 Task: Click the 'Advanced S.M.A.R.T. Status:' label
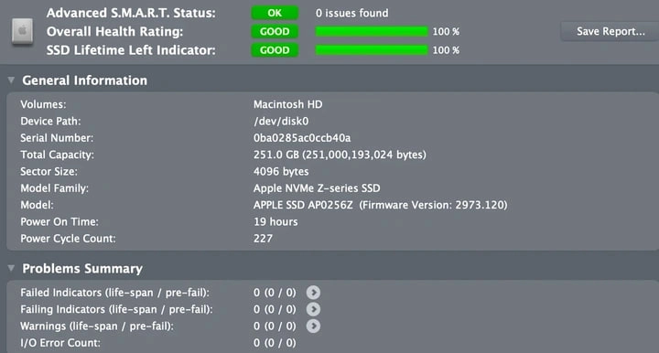click(x=131, y=13)
